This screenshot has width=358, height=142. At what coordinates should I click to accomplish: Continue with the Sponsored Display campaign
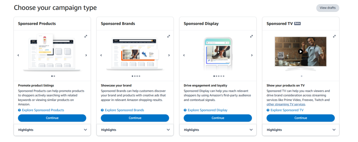(218, 118)
